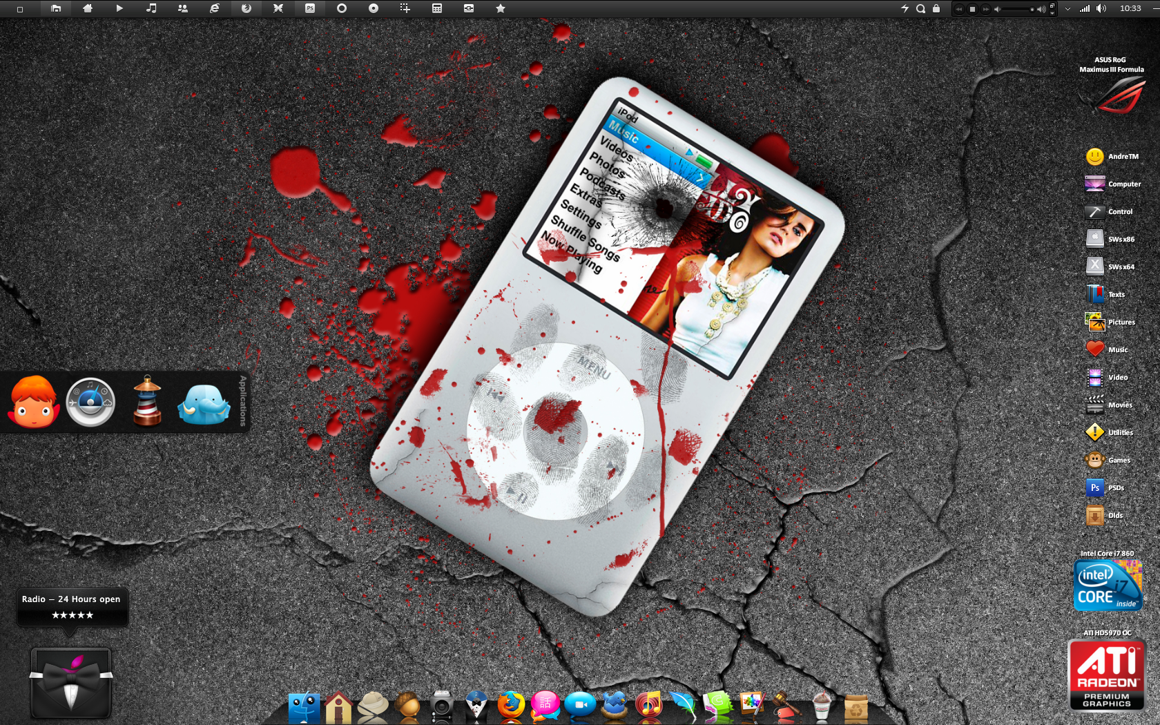Open the PSDs Photoshop shortcut
The image size is (1160, 725).
pos(1105,487)
